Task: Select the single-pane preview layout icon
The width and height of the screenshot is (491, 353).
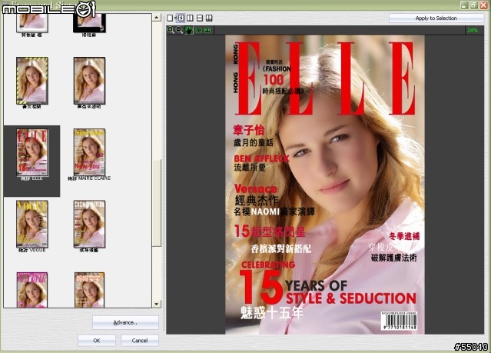Action: (x=170, y=18)
